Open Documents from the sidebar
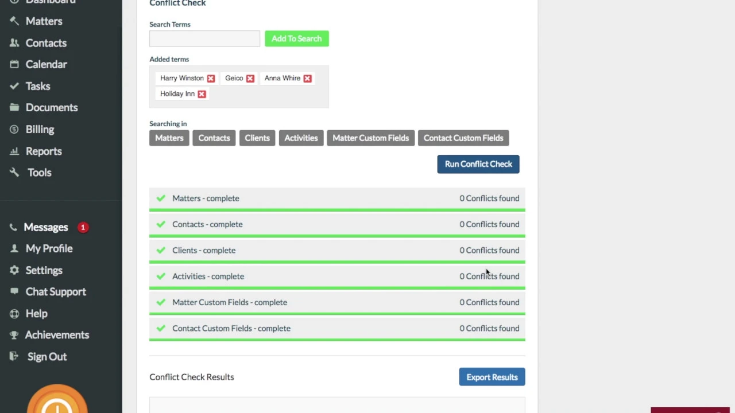The height and width of the screenshot is (413, 735). pos(52,107)
